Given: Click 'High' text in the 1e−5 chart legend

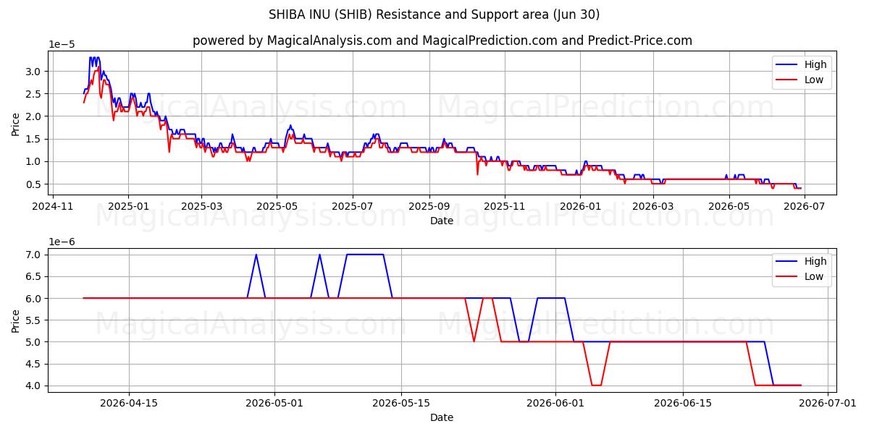Looking at the screenshot, I should (815, 65).
